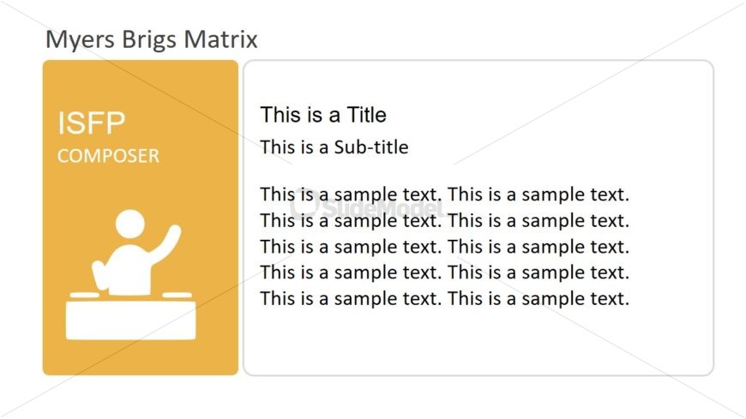This screenshot has height=419, width=746.
Task: Click the empty area under the sample text
Action: (478, 341)
